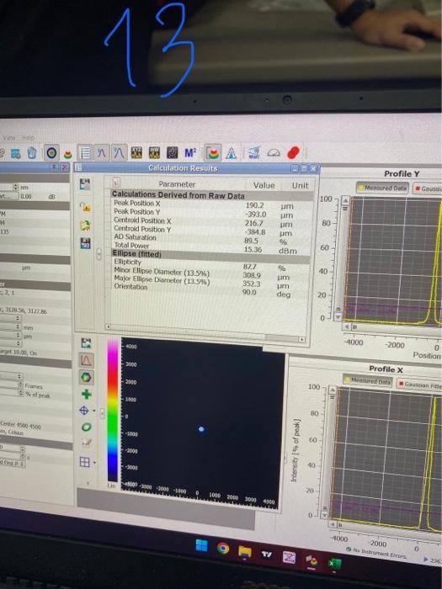The height and width of the screenshot is (589, 442).
Task: Click the Parameter column header
Action: [177, 184]
